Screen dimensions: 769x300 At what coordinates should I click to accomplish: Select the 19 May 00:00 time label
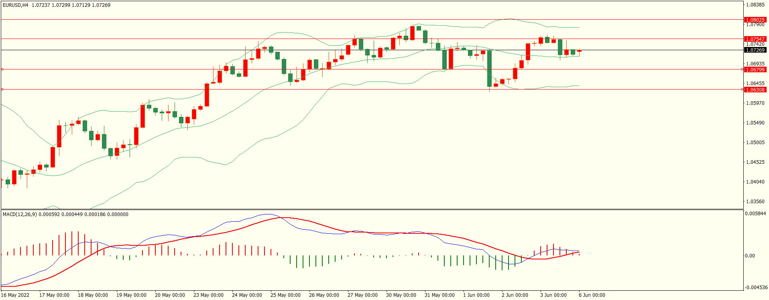click(131, 295)
